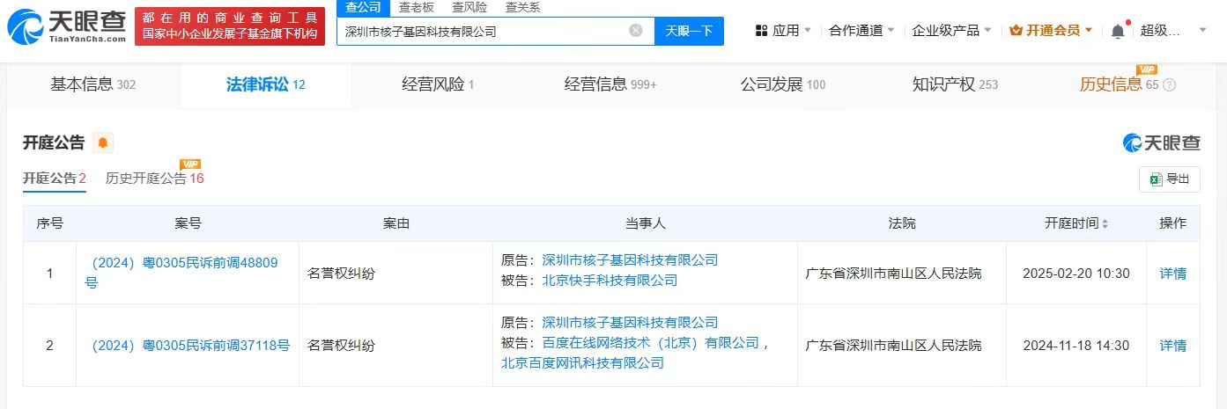
Task: Open plaintiff 深圳市核子基因科技有限公司 in row 1
Action: (630, 260)
